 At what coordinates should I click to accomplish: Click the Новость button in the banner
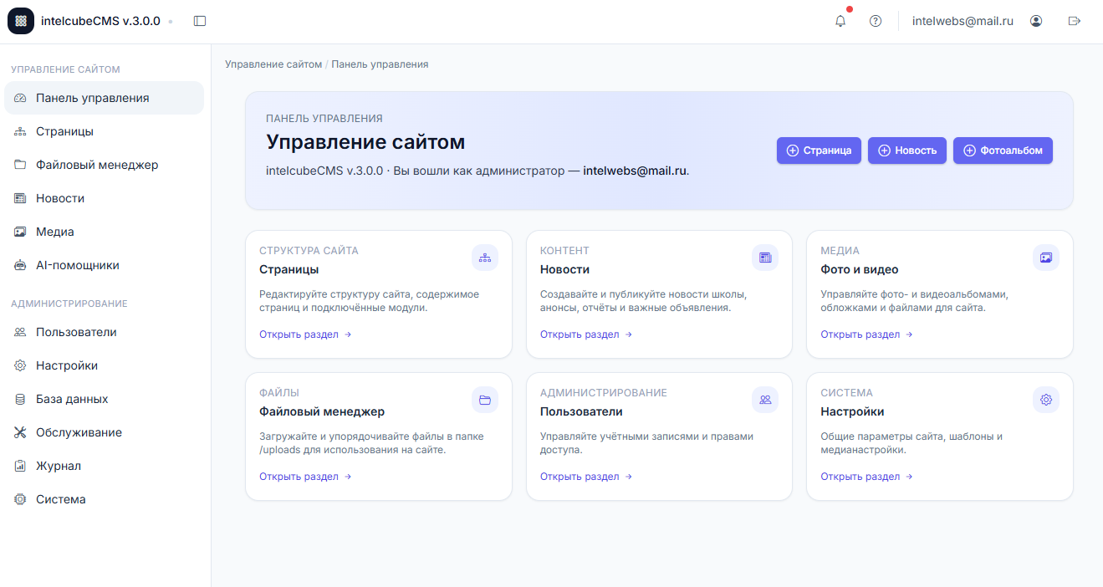[x=906, y=151]
